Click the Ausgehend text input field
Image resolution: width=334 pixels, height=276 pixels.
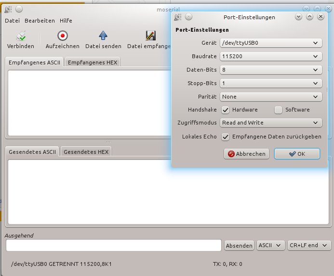[114, 245]
